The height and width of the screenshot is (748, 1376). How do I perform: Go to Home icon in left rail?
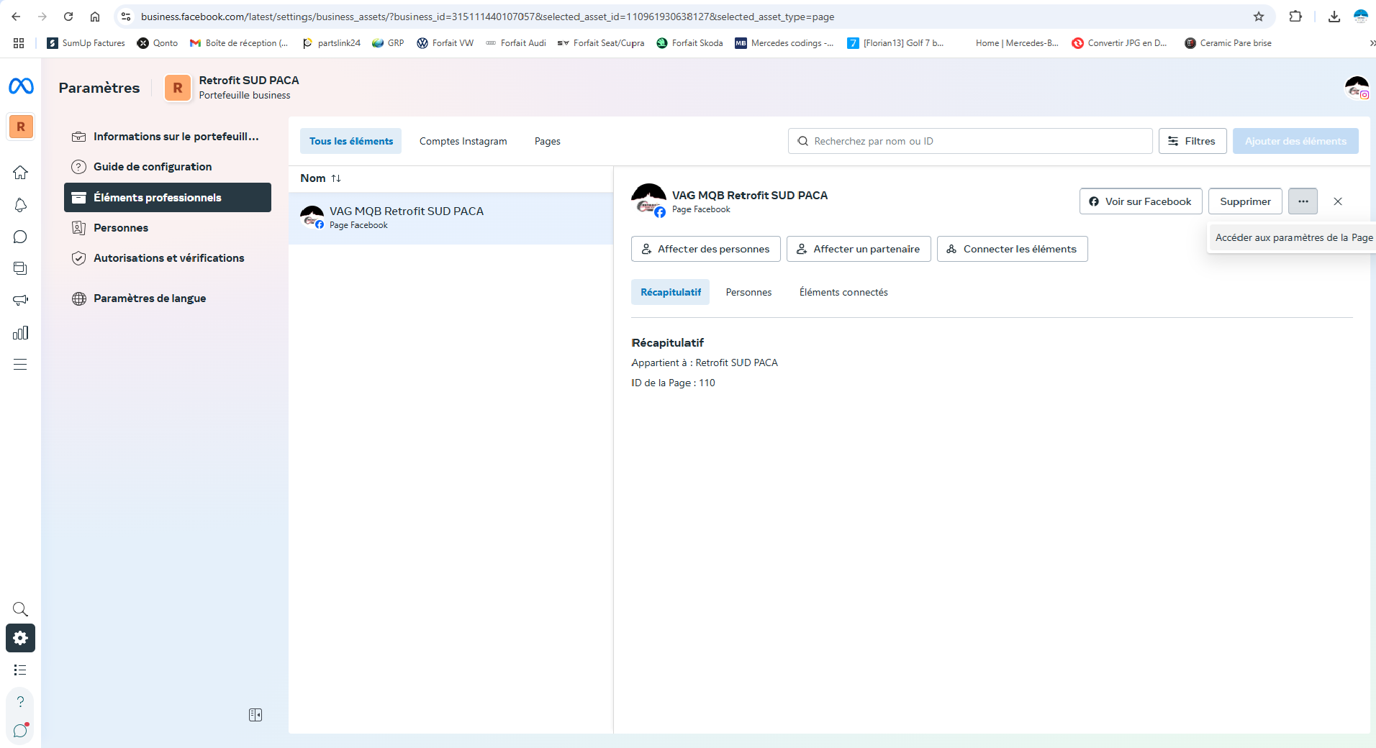pos(20,173)
